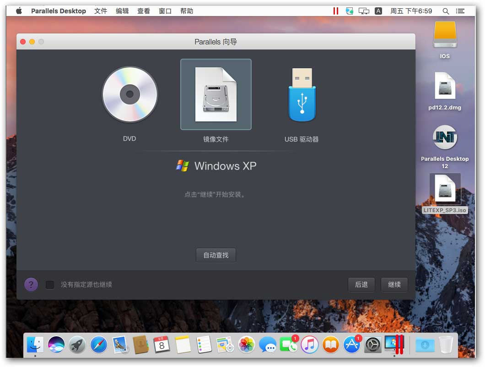The width and height of the screenshot is (485, 367).
Task: Click the 后退 back button
Action: pyautogui.click(x=361, y=285)
